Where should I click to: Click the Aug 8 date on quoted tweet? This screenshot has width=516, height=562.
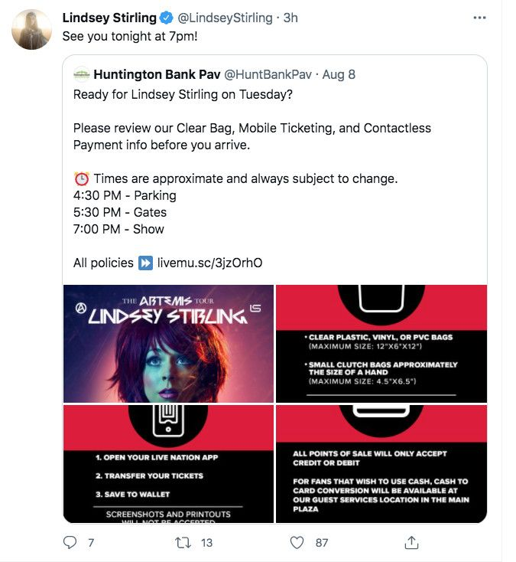339,74
